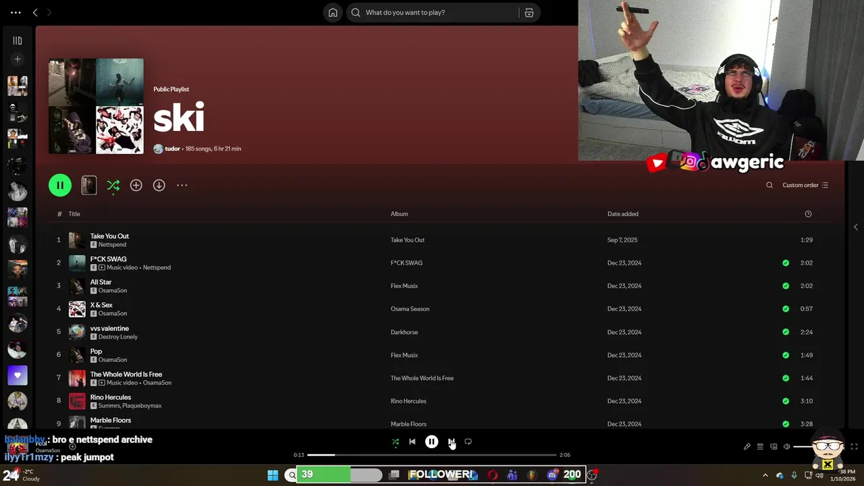864x486 pixels.
Task: Go back with the top-left arrow
Action: click(x=35, y=12)
